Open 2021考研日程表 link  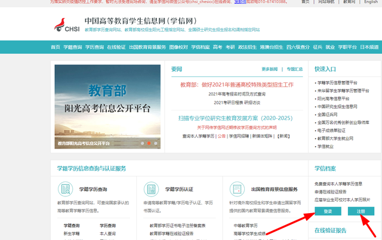229,103
